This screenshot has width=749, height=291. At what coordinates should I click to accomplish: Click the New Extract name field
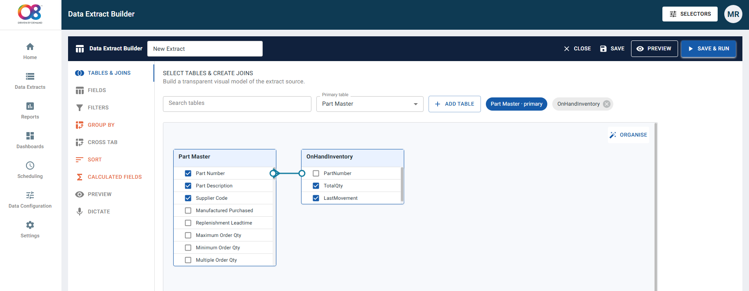(x=205, y=49)
